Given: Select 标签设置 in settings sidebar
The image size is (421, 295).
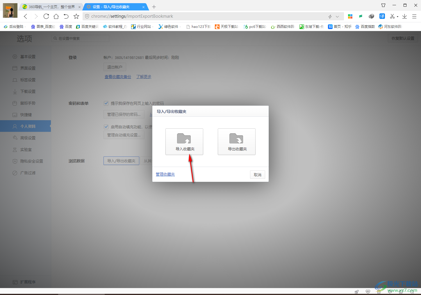Looking at the screenshot, I should pos(25,80).
